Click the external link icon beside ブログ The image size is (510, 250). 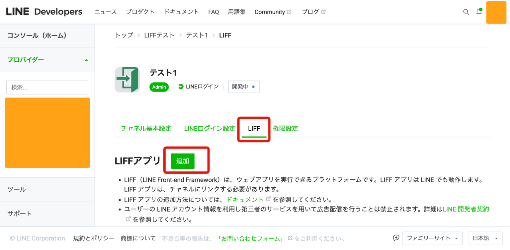pos(323,11)
